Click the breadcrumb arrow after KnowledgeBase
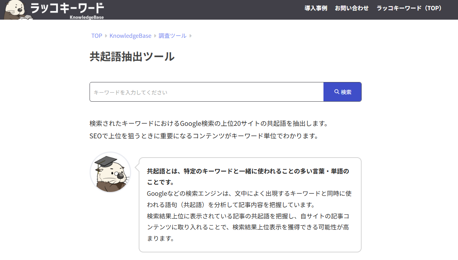The width and height of the screenshot is (458, 260). 155,36
